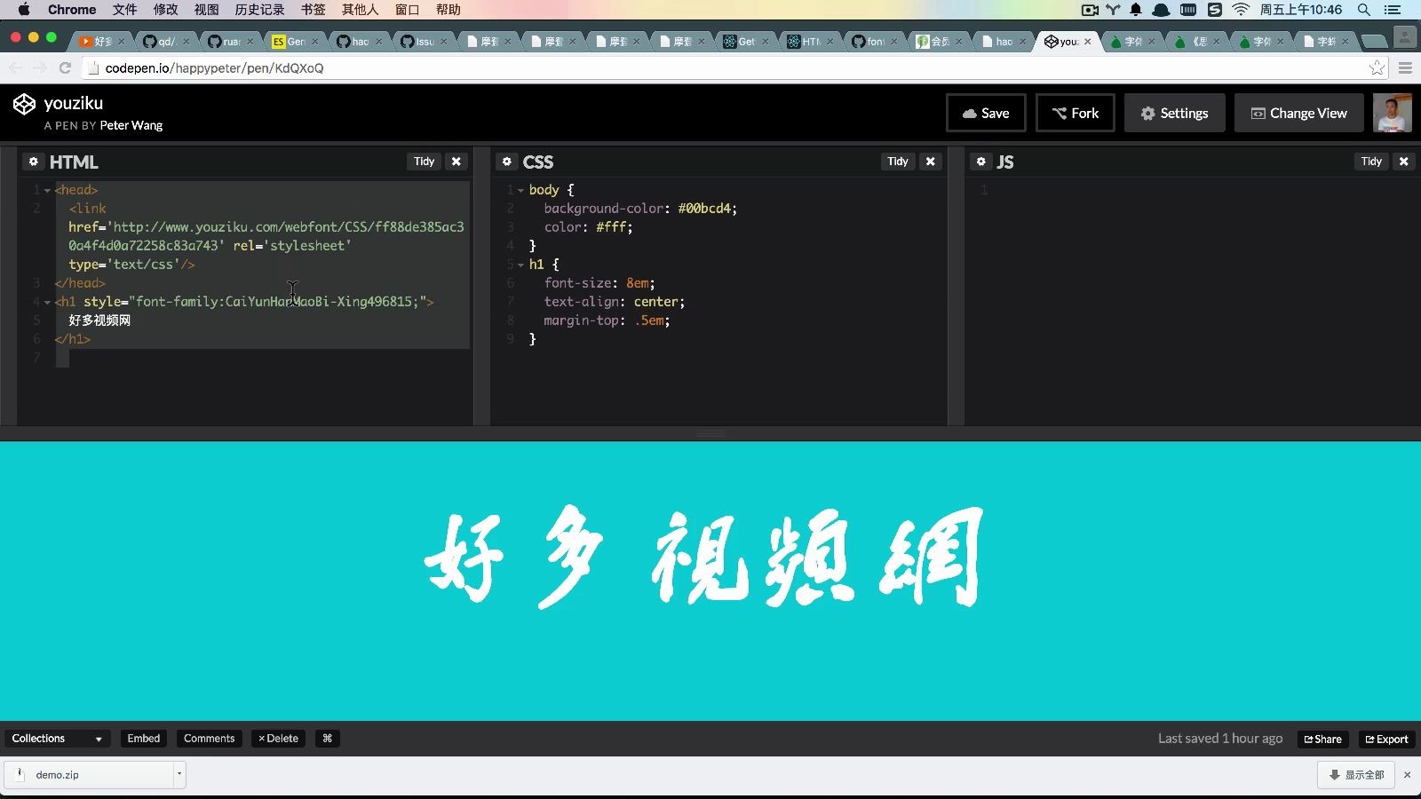The width and height of the screenshot is (1421, 799).
Task: Open Settings from the top toolbar
Action: point(1174,113)
